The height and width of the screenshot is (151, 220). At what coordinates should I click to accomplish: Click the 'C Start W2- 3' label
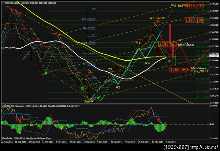click(199, 71)
